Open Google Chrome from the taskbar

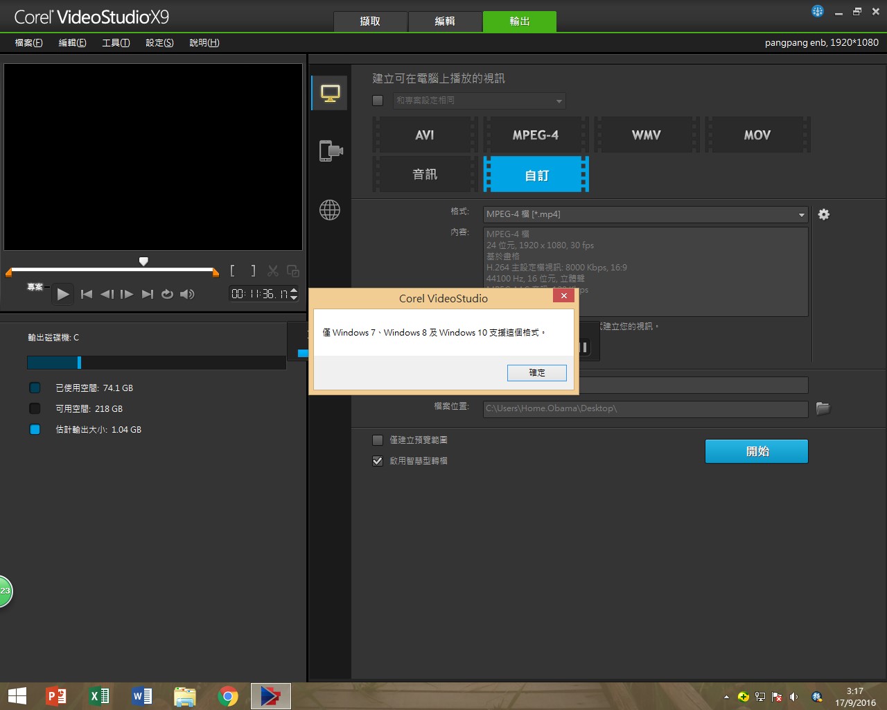click(228, 696)
